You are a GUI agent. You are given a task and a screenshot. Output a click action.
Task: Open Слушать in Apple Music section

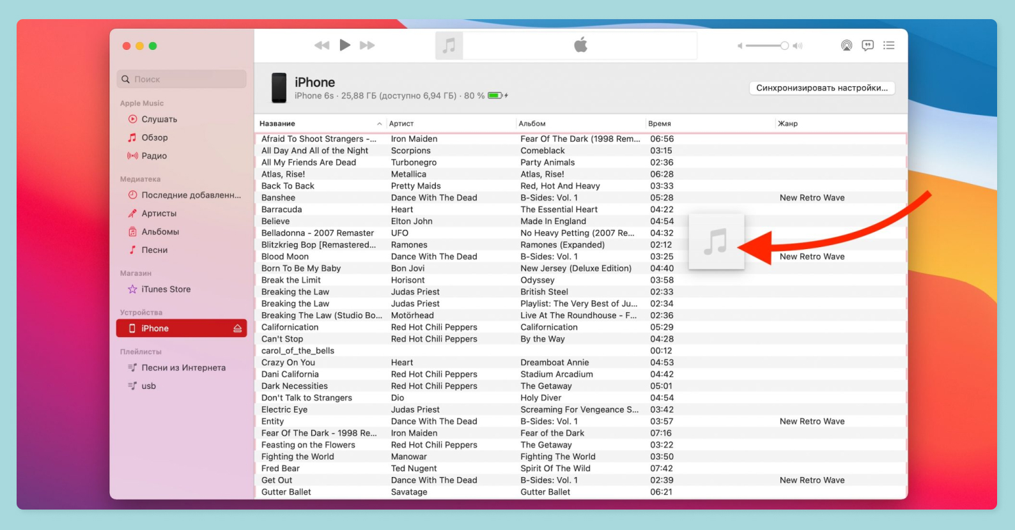click(x=159, y=119)
